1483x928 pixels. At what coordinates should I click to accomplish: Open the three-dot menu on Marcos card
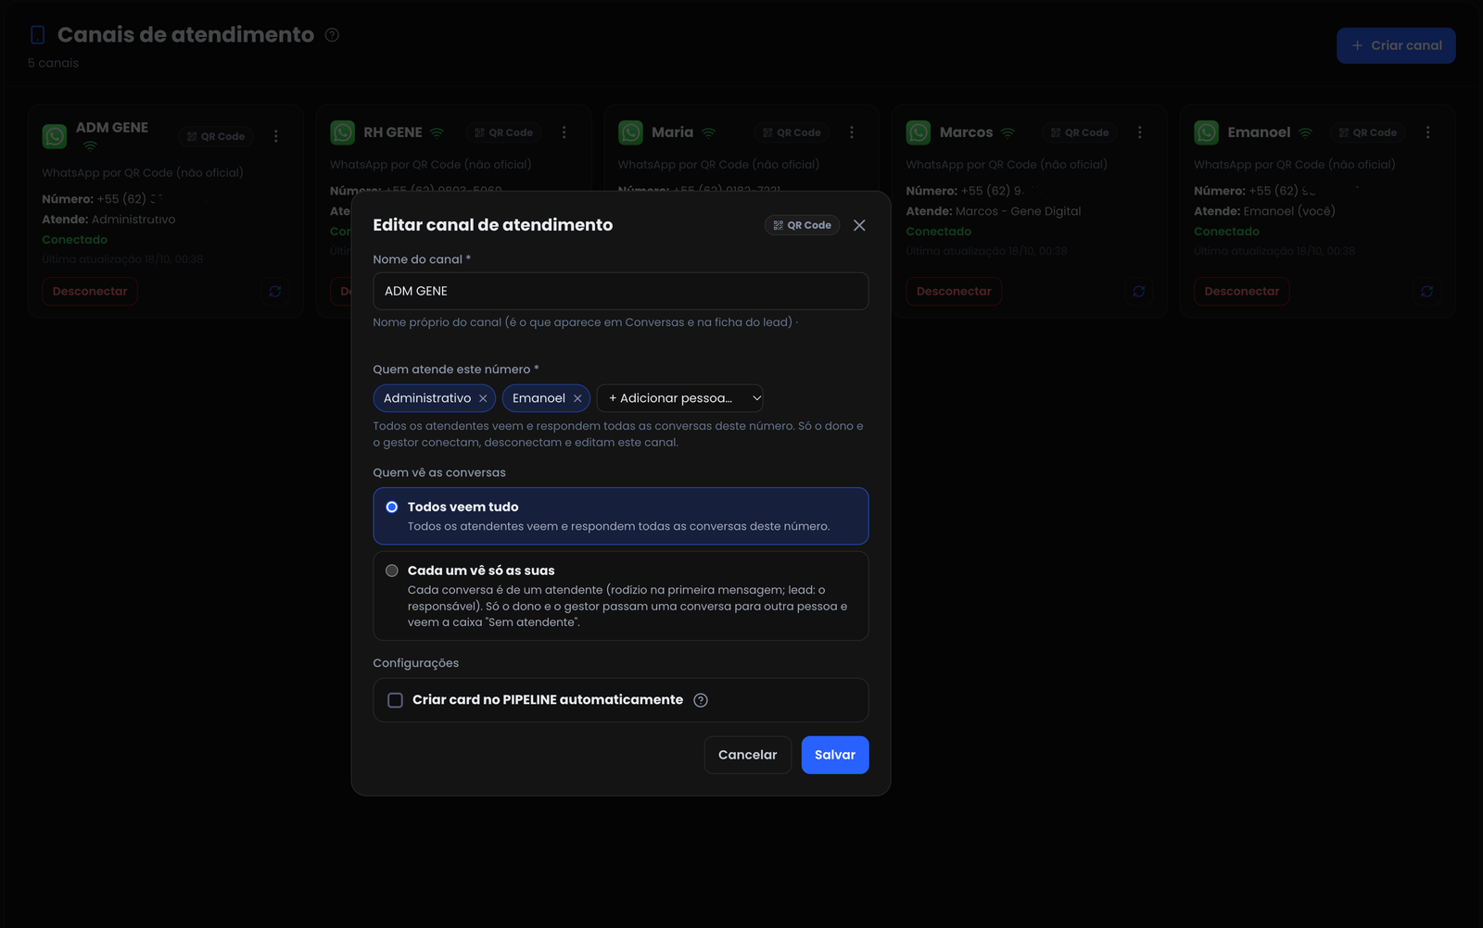click(1140, 132)
